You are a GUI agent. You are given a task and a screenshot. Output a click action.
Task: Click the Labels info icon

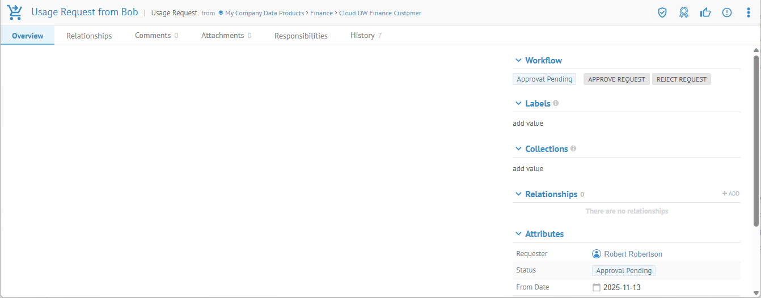point(556,103)
